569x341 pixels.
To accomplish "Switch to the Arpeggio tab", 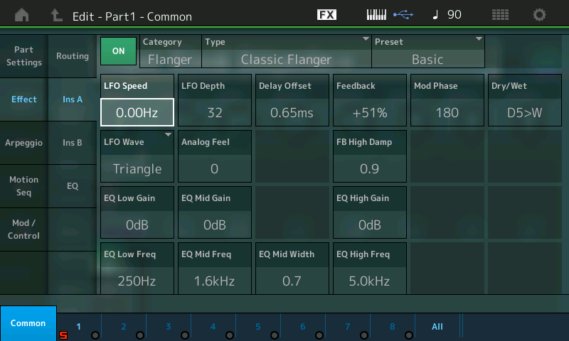I will [23, 143].
